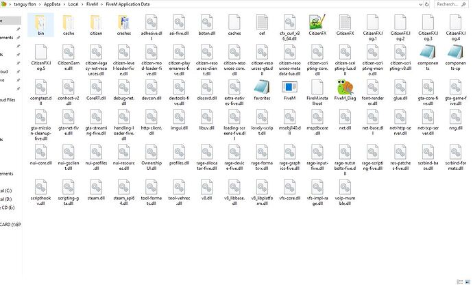Image resolution: width=473 pixels, height=285 pixels.
Task: Refresh the folder view
Action: pos(426,5)
